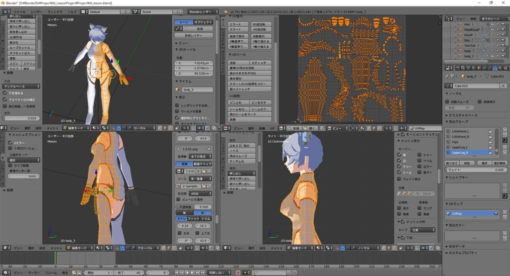Toggle 穴を埋める checkbox
Viewport: 510px width, 276px height.
coord(5,93)
